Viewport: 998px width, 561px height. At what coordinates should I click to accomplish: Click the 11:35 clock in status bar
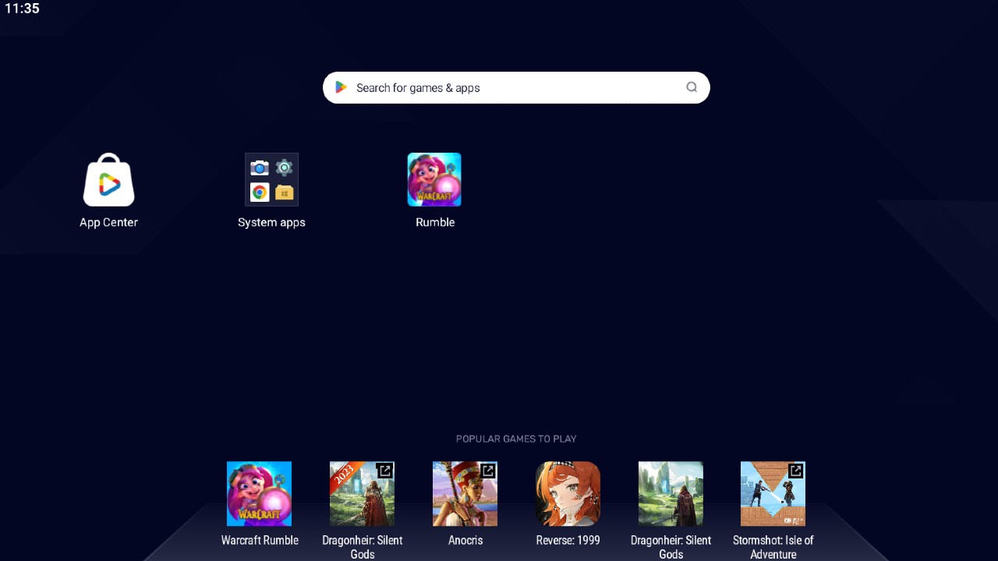click(x=22, y=9)
